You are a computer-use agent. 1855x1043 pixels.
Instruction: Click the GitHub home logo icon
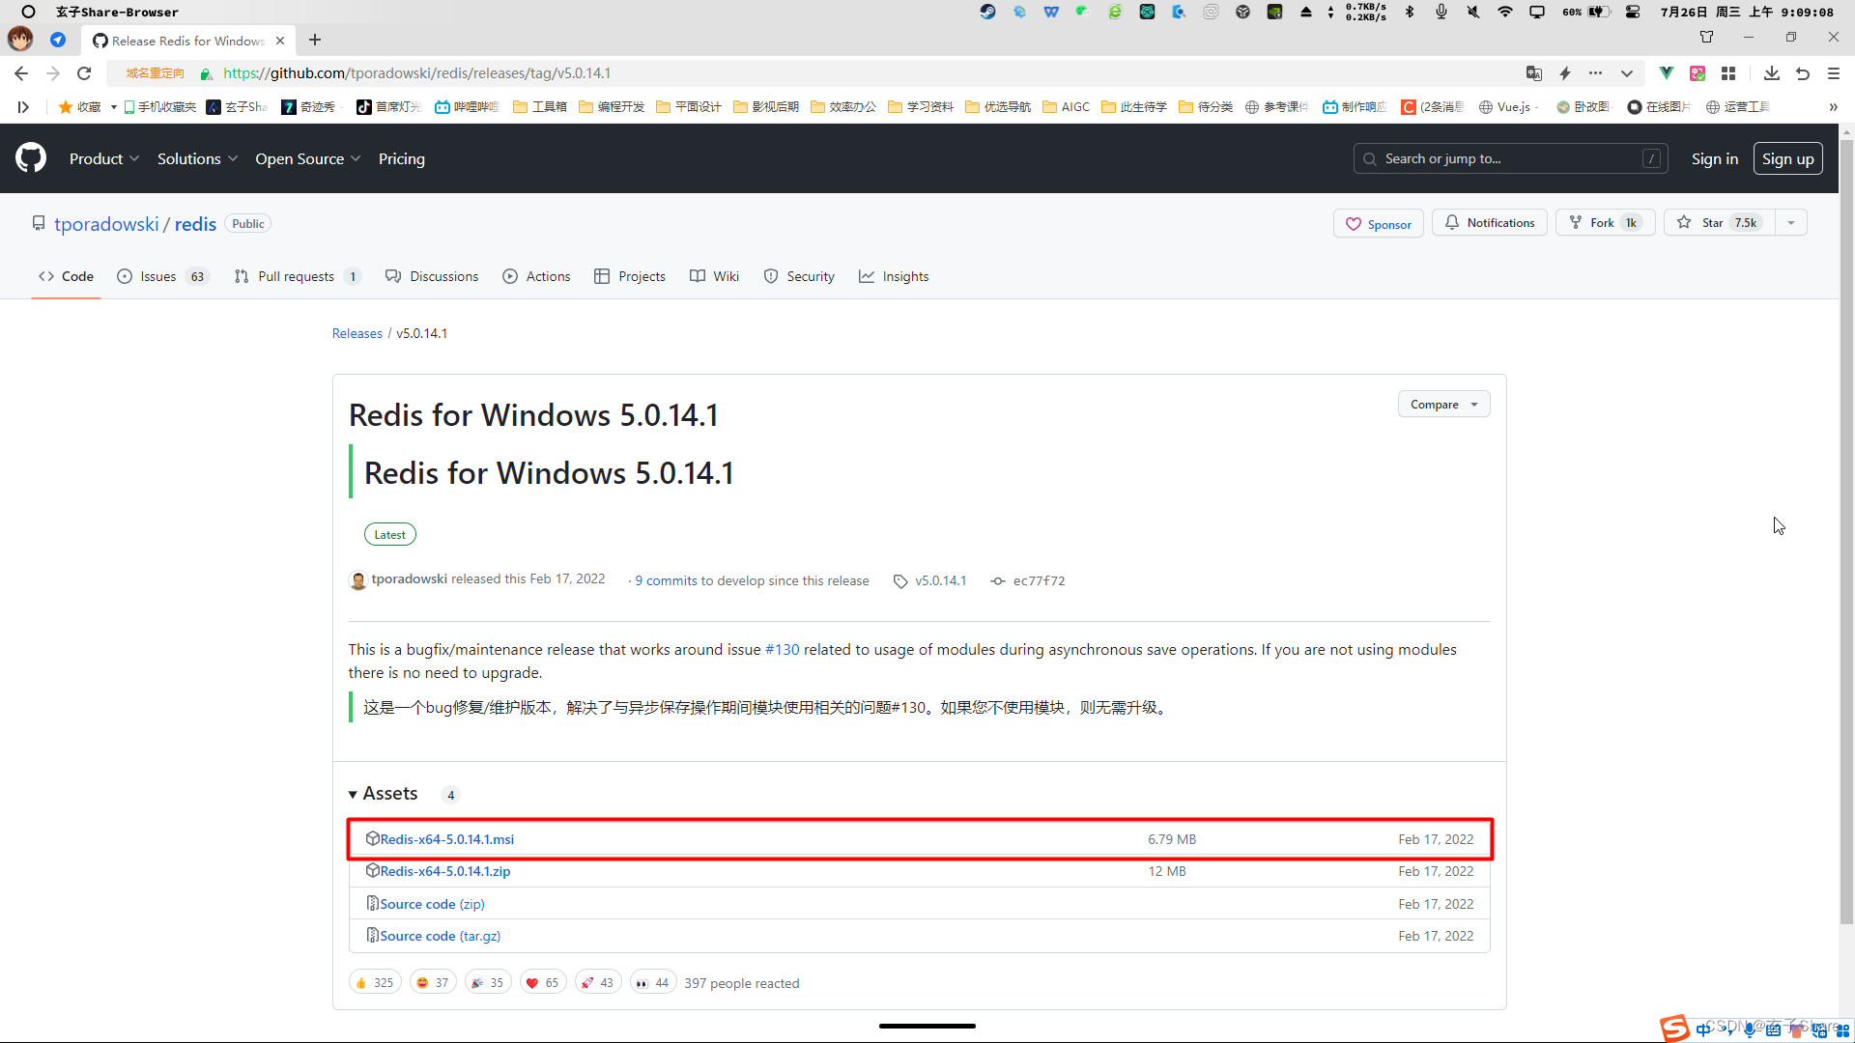coord(31,158)
